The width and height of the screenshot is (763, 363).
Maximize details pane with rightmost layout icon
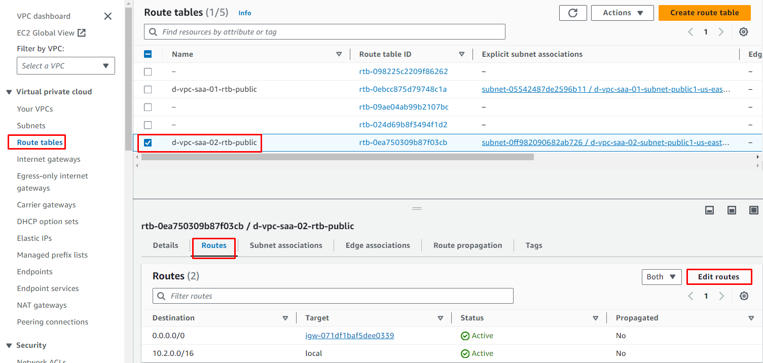[x=754, y=210]
